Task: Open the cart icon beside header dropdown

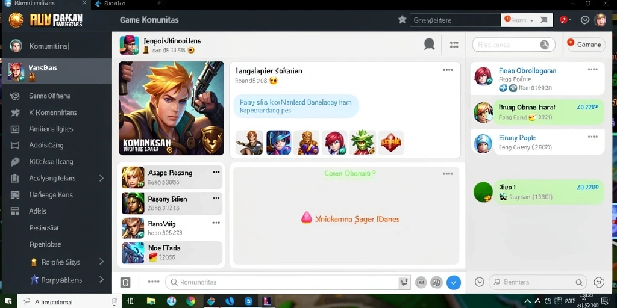Action: 544,20
